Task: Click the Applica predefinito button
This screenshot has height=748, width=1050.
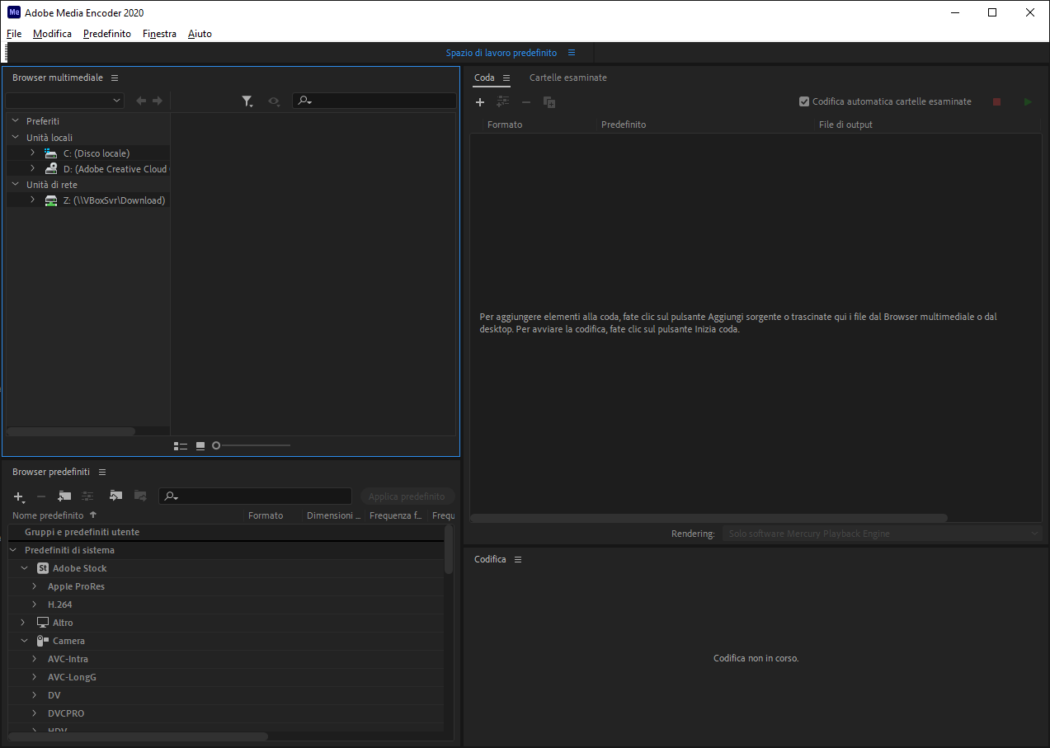Action: (407, 496)
